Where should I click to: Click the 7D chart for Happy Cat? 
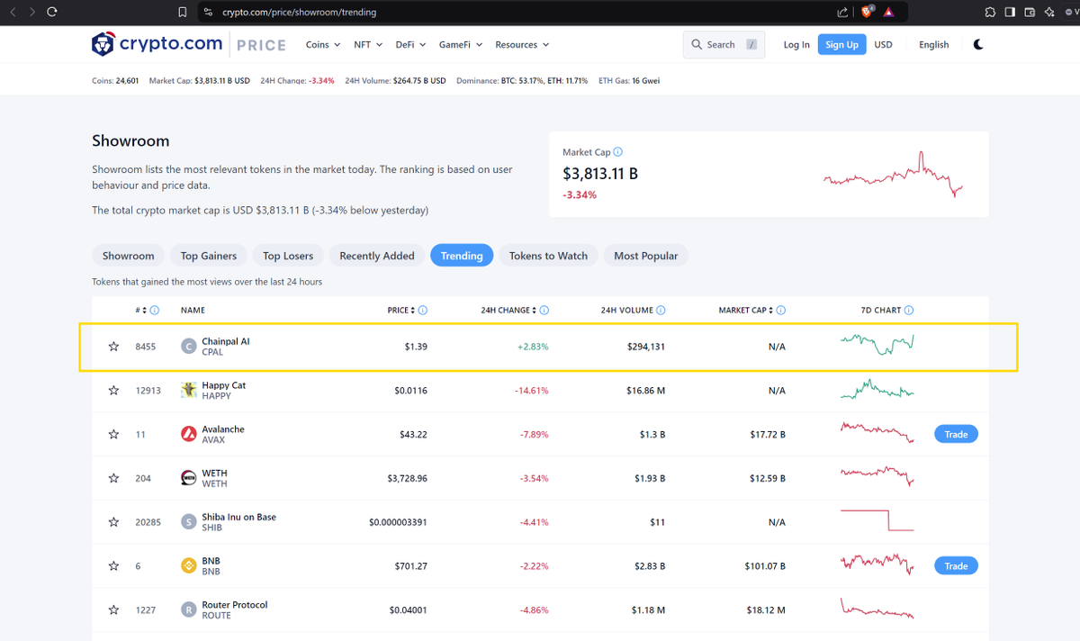click(877, 390)
